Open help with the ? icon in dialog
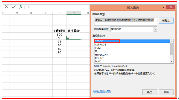This screenshot has width=179, height=100. click(x=163, y=7)
